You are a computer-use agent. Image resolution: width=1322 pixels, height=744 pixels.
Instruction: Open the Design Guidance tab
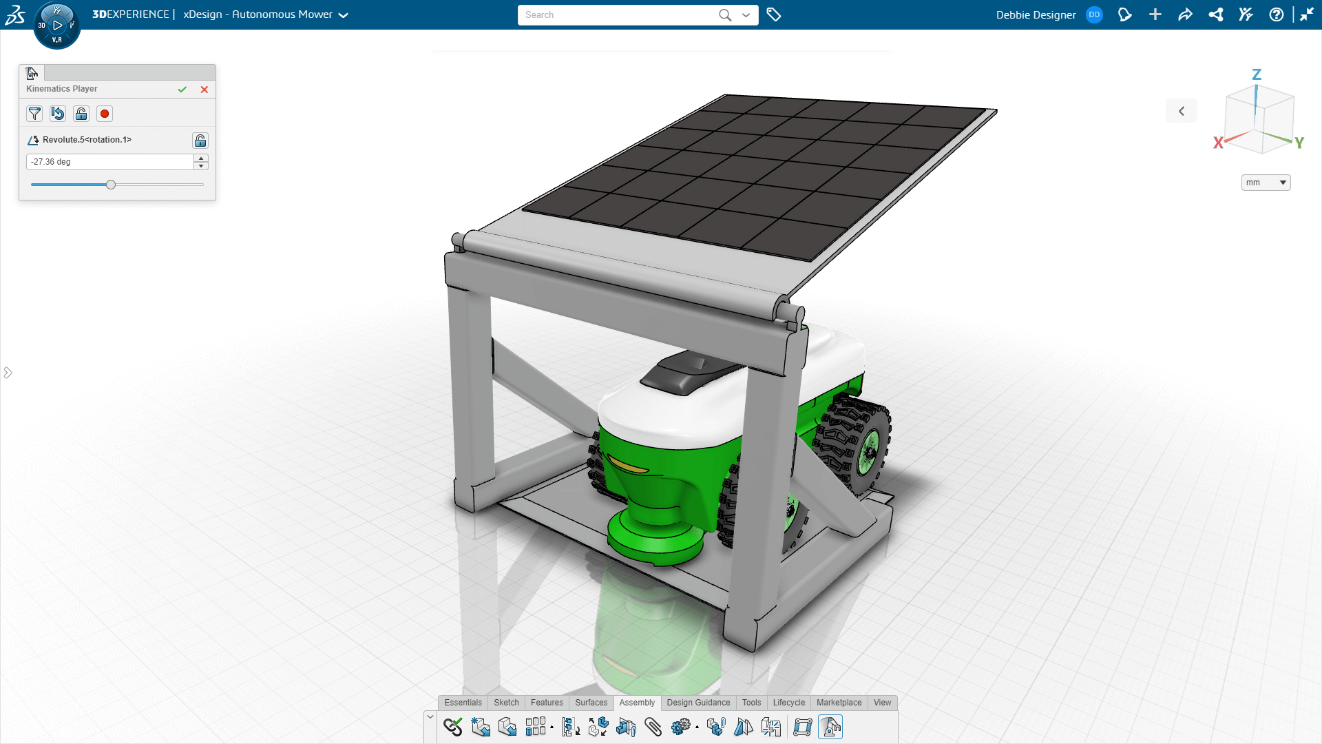(x=698, y=703)
